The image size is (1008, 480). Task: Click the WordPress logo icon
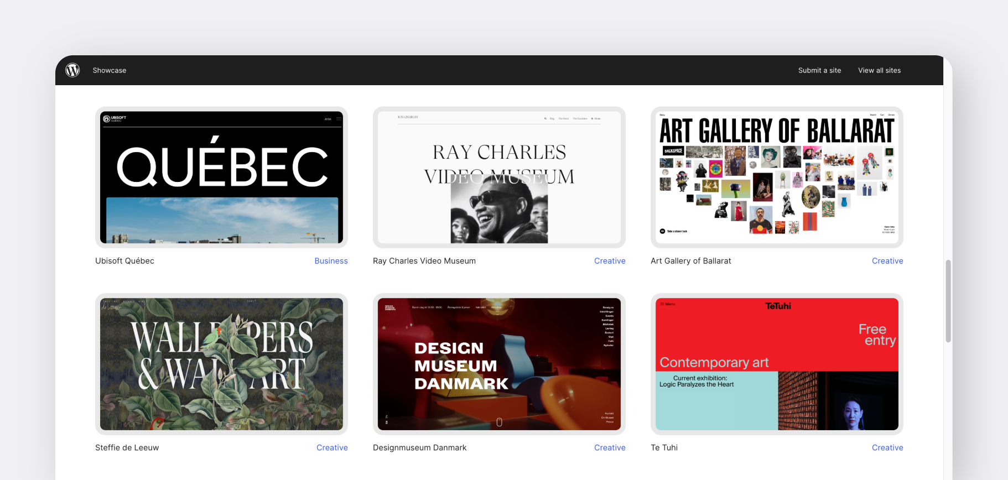(x=72, y=70)
